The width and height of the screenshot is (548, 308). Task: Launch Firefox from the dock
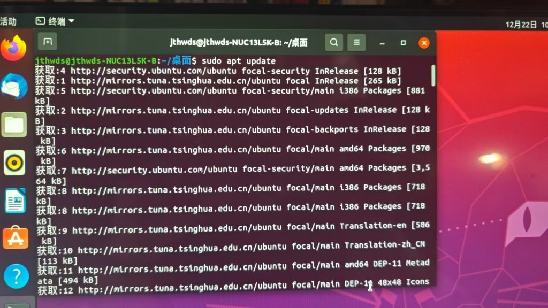13,48
